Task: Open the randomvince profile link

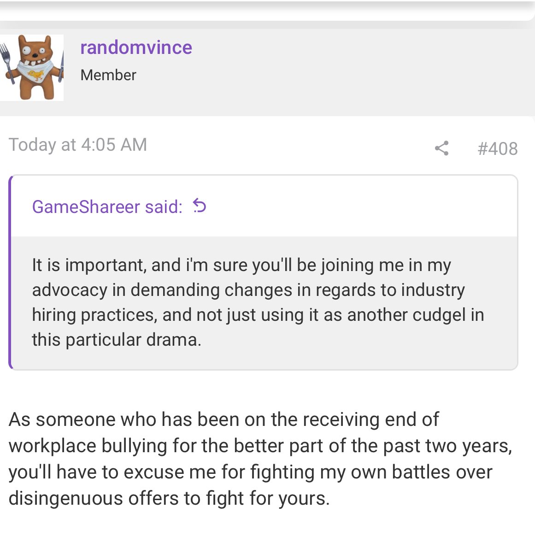Action: 136,47
